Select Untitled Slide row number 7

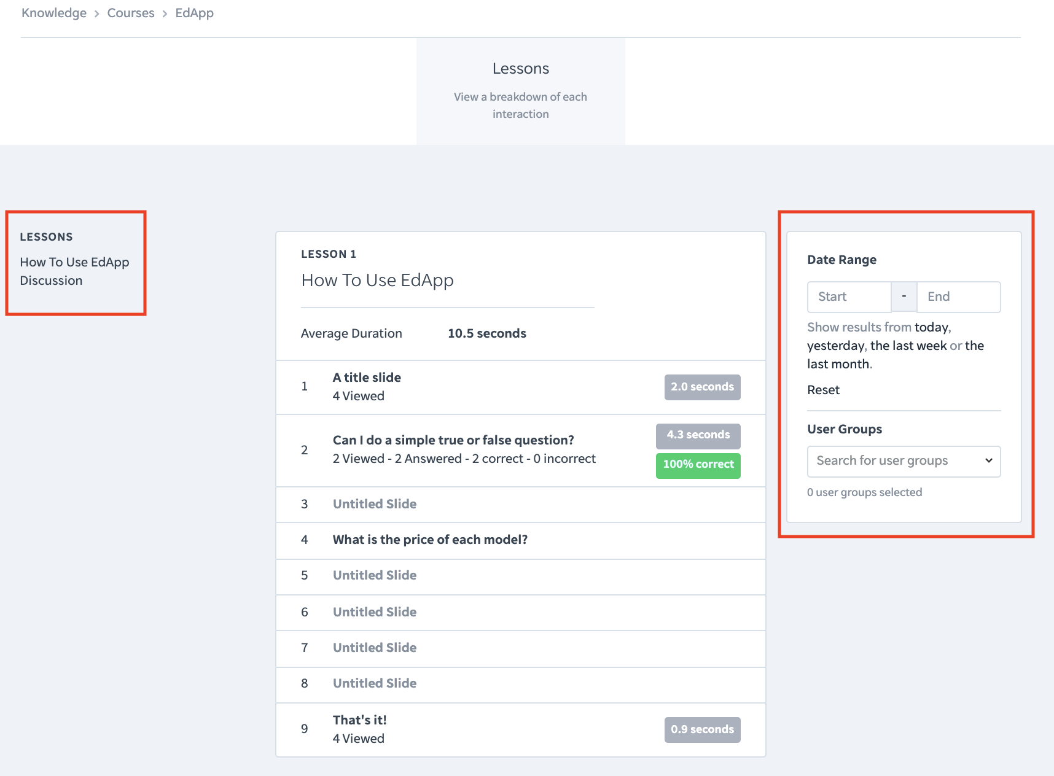click(x=521, y=648)
